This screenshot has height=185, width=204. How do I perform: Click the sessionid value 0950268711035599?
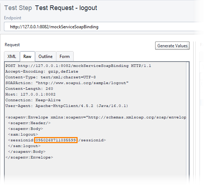pos(56,140)
